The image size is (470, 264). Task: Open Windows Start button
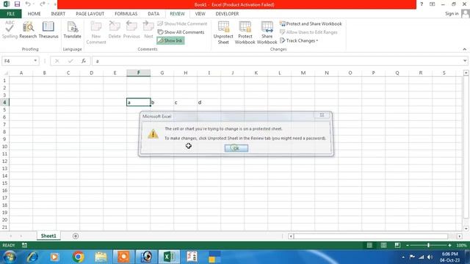click(x=10, y=257)
